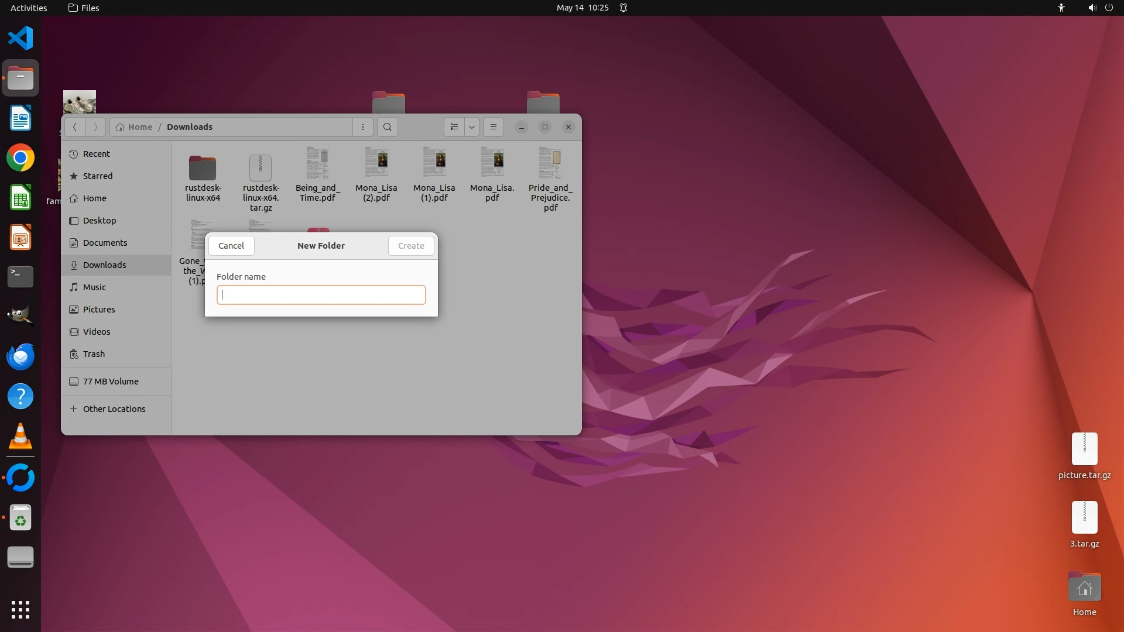This screenshot has height=632, width=1124.
Task: Go back with the back arrow
Action: pyautogui.click(x=74, y=127)
